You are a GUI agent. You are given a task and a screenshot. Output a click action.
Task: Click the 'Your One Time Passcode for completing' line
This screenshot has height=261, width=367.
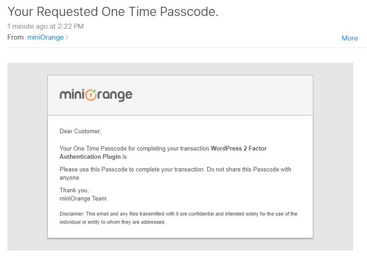click(x=134, y=148)
